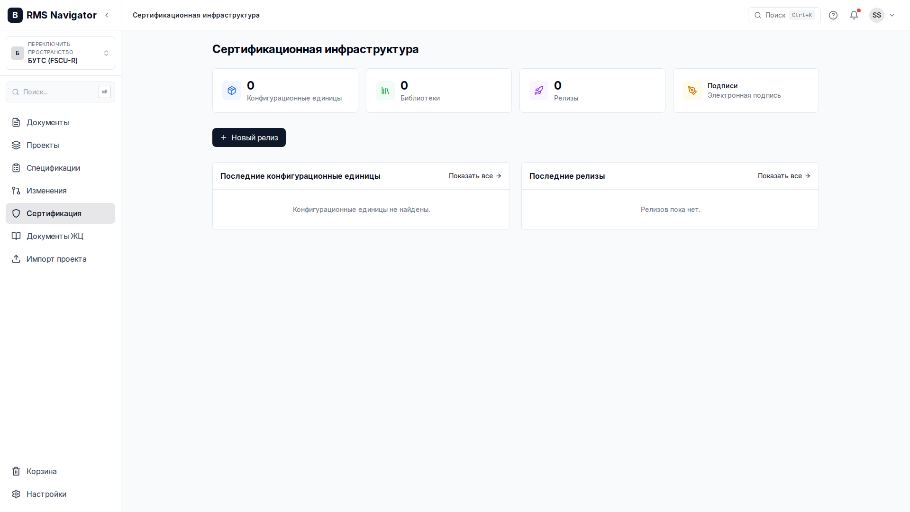Click the RMS Navigator logo icon
The image size is (910, 512).
[x=15, y=15]
